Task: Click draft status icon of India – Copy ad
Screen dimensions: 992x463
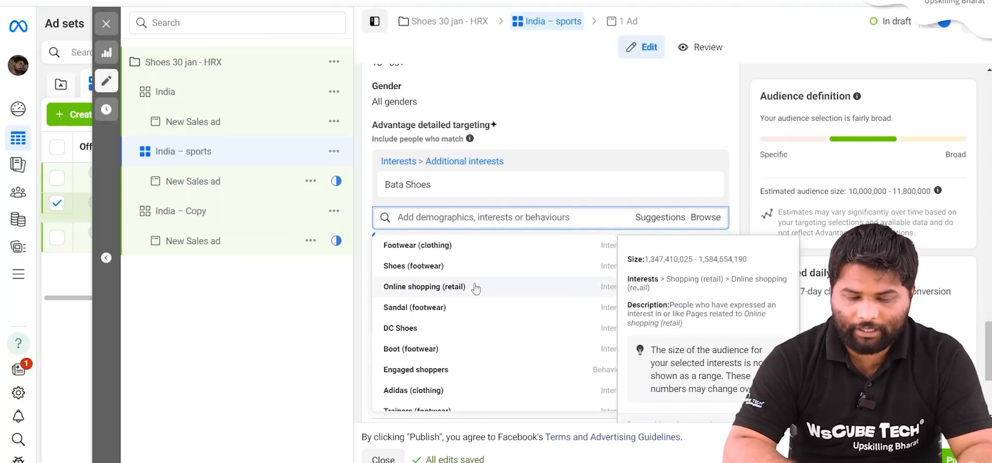Action: 336,241
